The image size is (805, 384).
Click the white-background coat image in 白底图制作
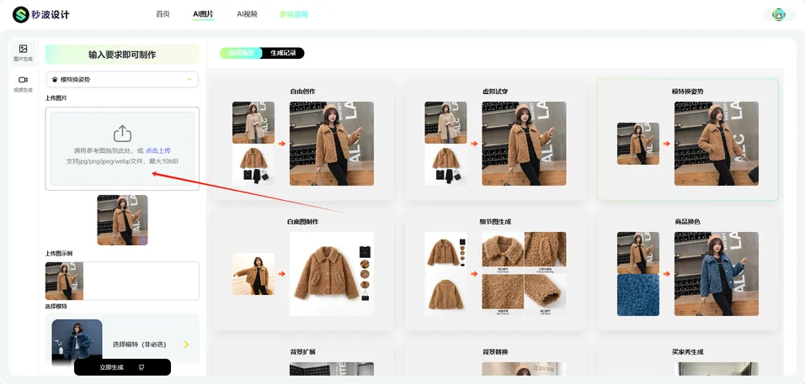click(x=332, y=274)
